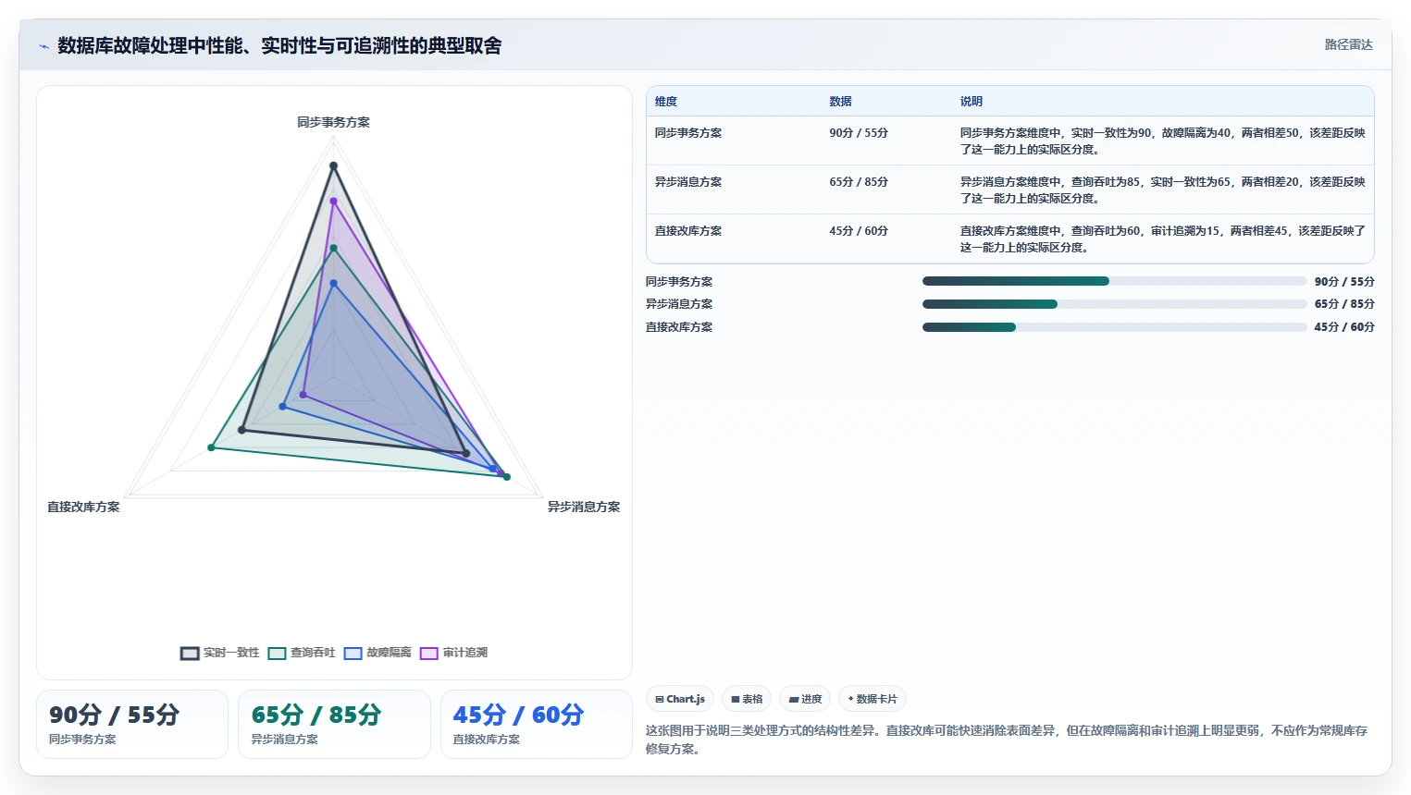This screenshot has width=1411, height=795.
Task: Click the footer note paragraph beginning 这张图用于说明
Action: click(1007, 740)
